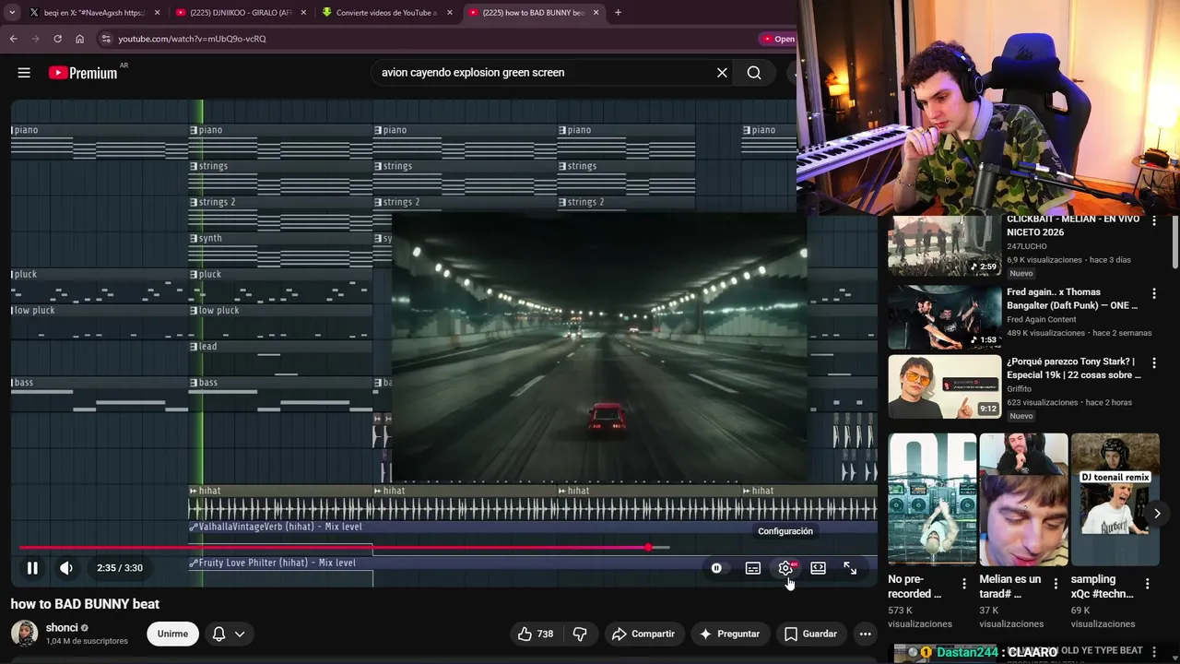The image size is (1180, 664).
Task: Expand the notification options chevron
Action: click(240, 634)
